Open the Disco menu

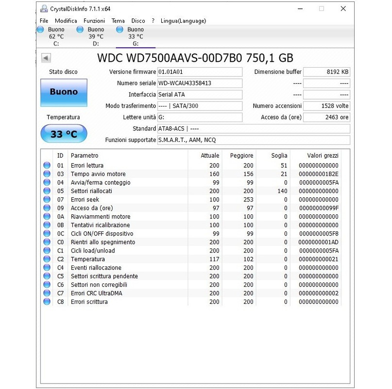pos(138,21)
